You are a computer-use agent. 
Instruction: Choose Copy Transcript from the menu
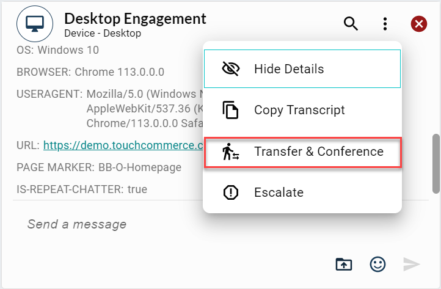coord(299,111)
